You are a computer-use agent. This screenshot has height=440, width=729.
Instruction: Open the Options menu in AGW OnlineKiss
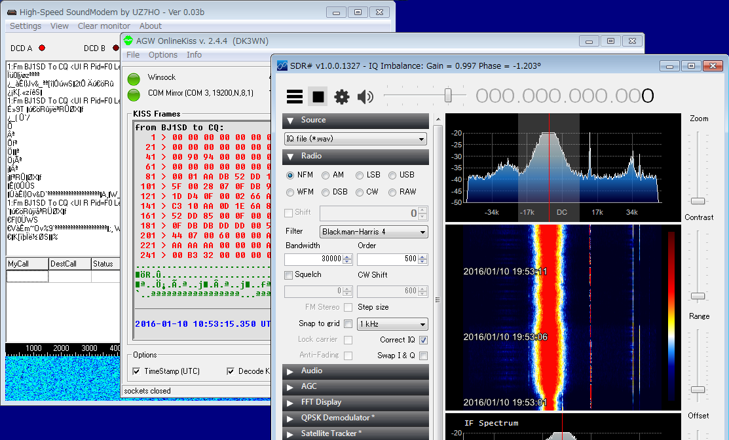click(x=163, y=55)
